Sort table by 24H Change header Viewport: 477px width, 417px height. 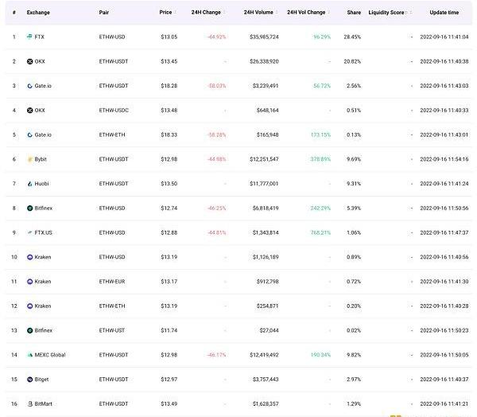pyautogui.click(x=208, y=12)
